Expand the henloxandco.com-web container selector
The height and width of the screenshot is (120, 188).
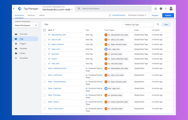(58, 10)
